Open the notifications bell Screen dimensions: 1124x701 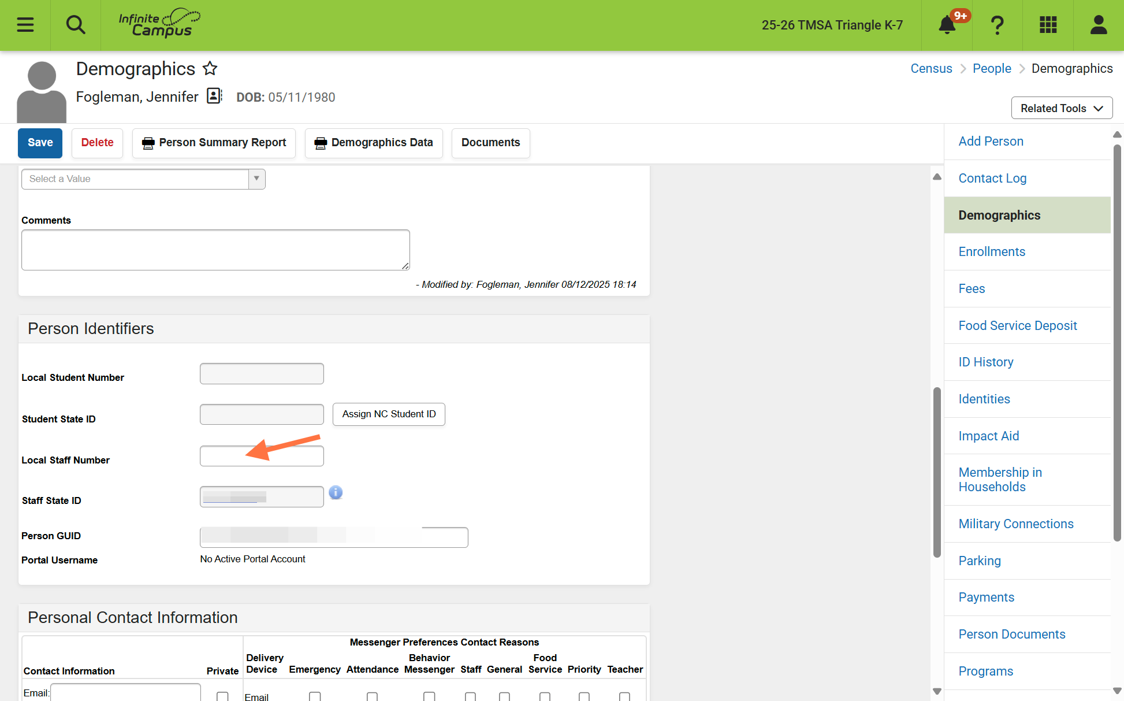tap(947, 25)
